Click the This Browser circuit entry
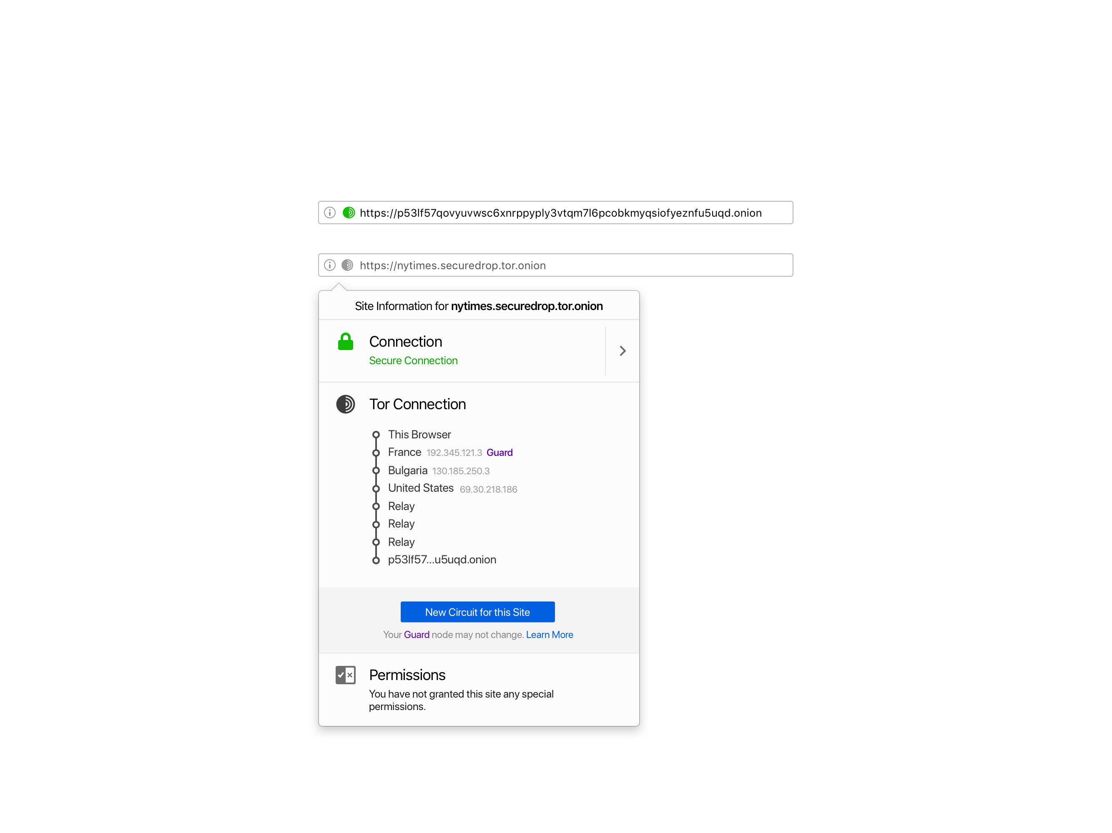 pos(419,435)
